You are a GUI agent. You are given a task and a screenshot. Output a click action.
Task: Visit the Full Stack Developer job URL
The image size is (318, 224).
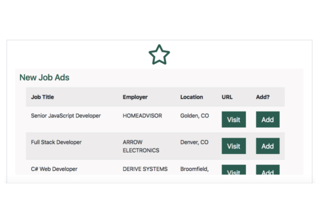coord(234,146)
